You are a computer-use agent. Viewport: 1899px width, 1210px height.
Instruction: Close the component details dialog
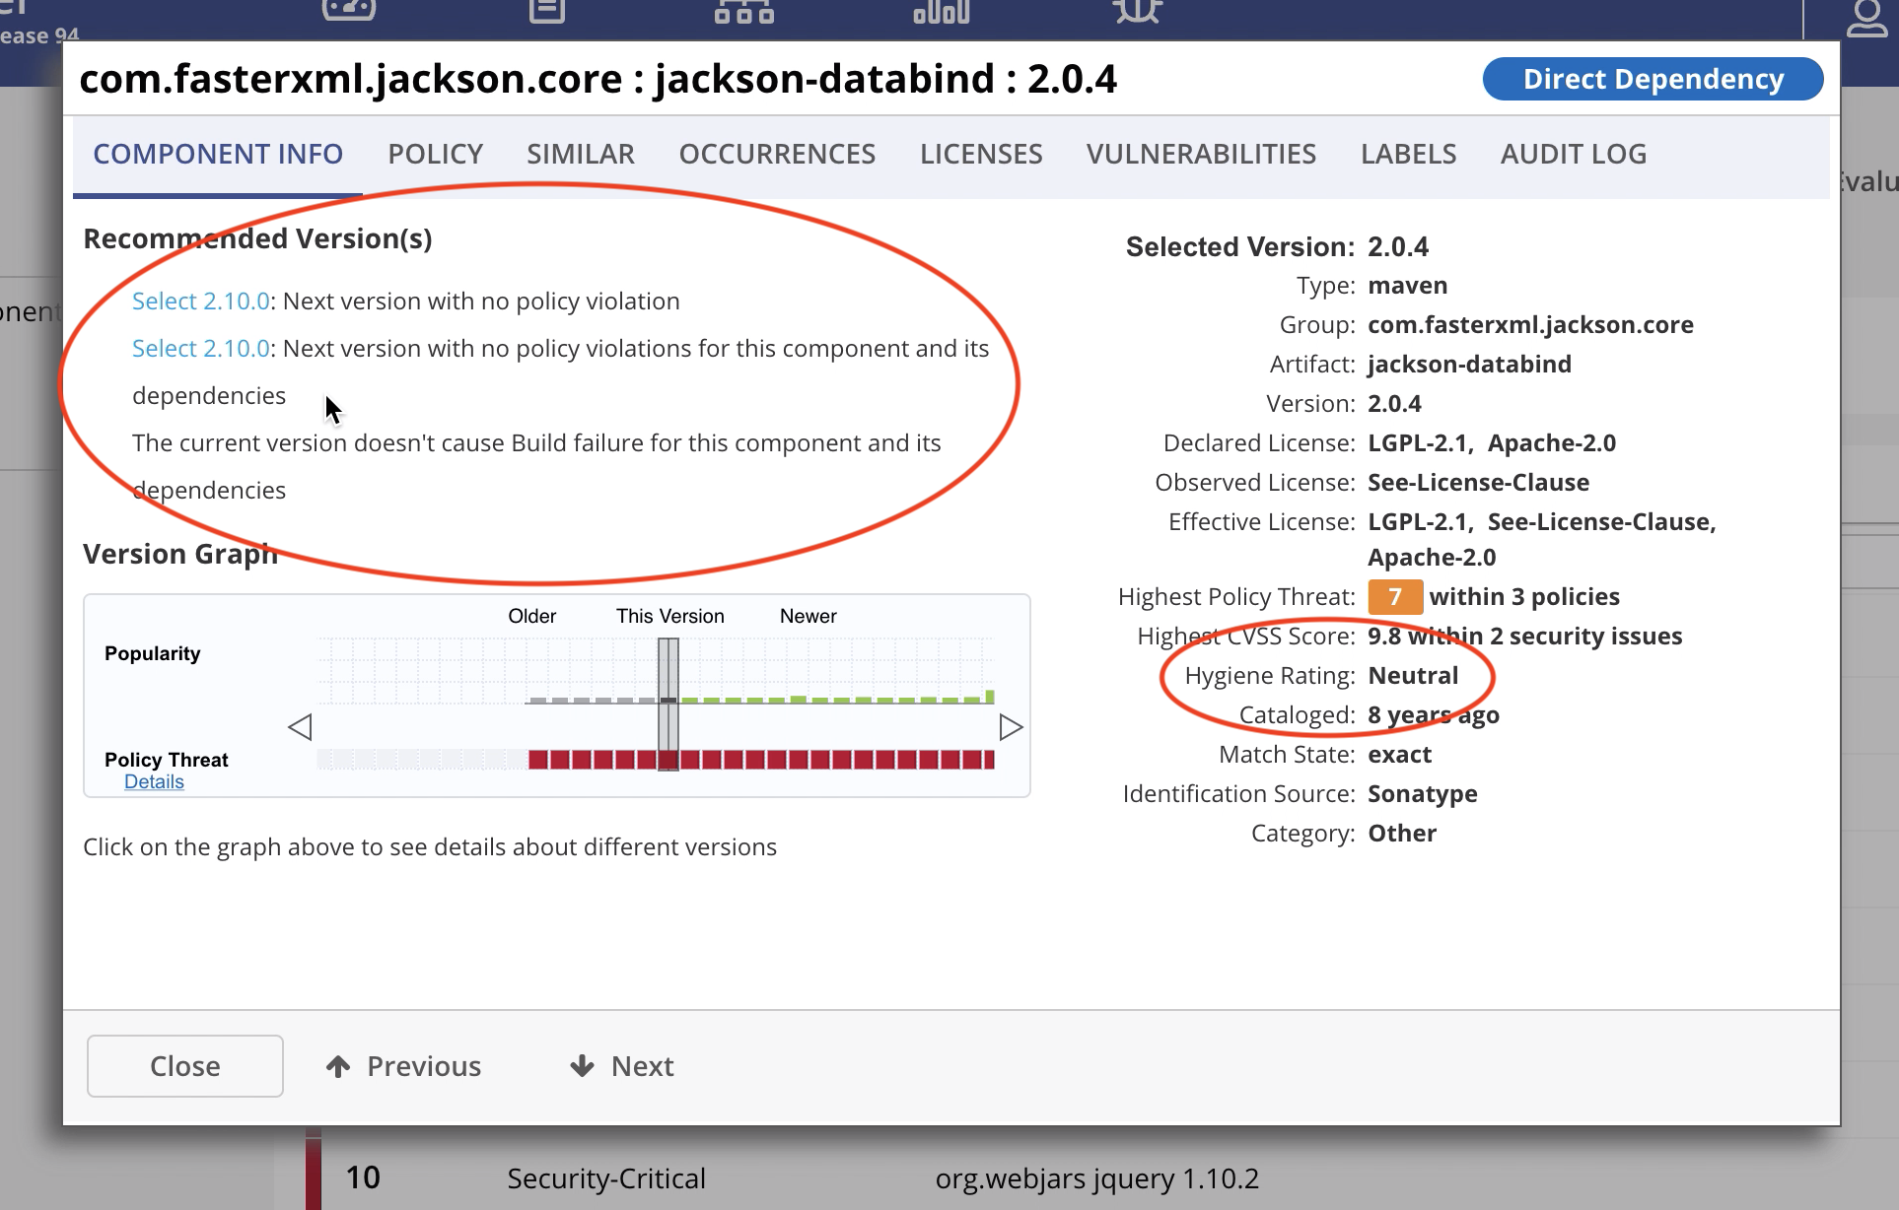[x=185, y=1066]
